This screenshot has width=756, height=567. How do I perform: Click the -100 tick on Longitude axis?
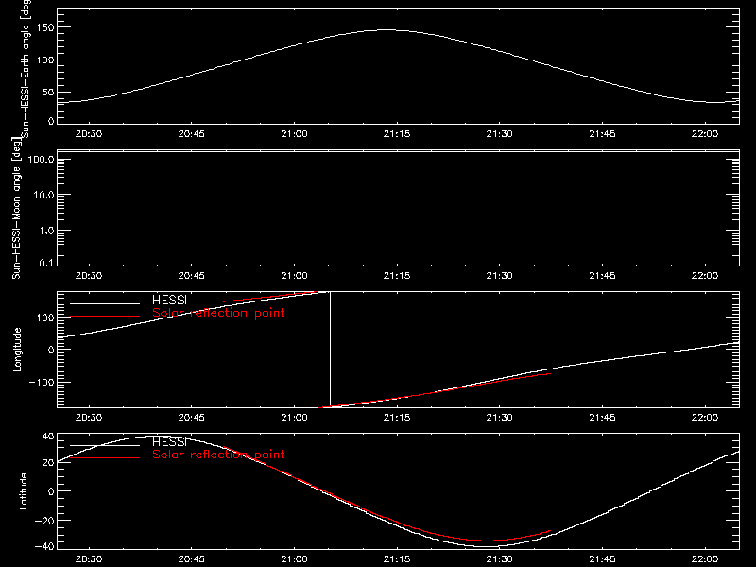pyautogui.click(x=42, y=383)
